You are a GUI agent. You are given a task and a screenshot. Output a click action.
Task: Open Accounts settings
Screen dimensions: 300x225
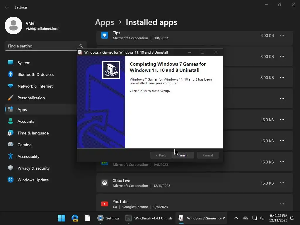[40, 121]
